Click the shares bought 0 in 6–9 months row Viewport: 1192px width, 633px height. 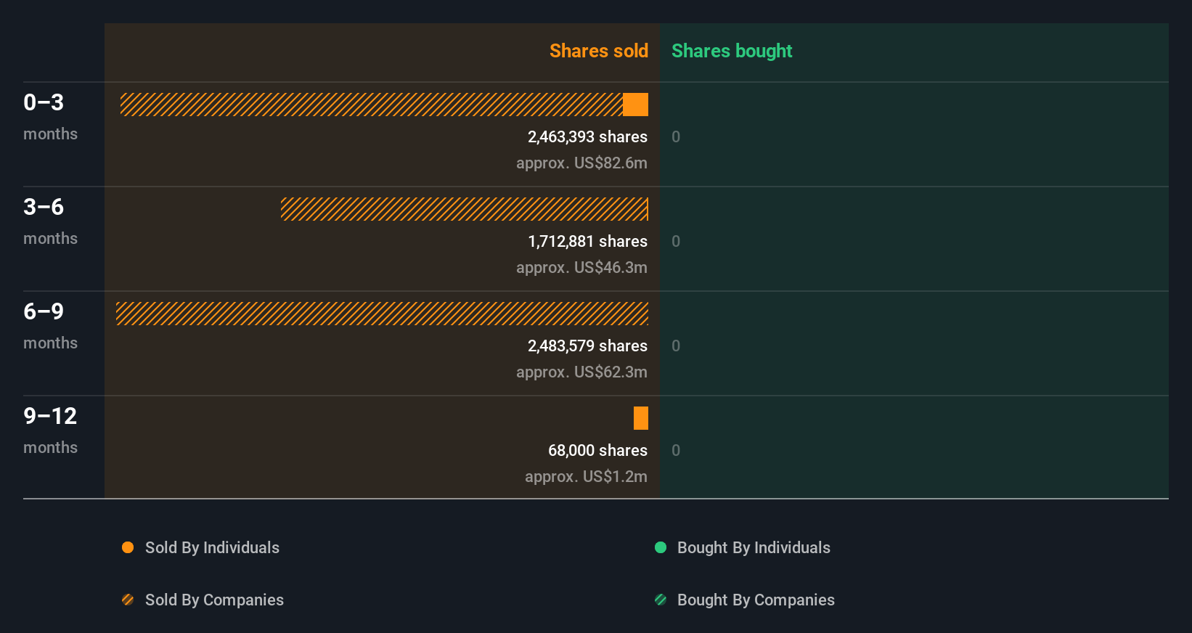676,346
